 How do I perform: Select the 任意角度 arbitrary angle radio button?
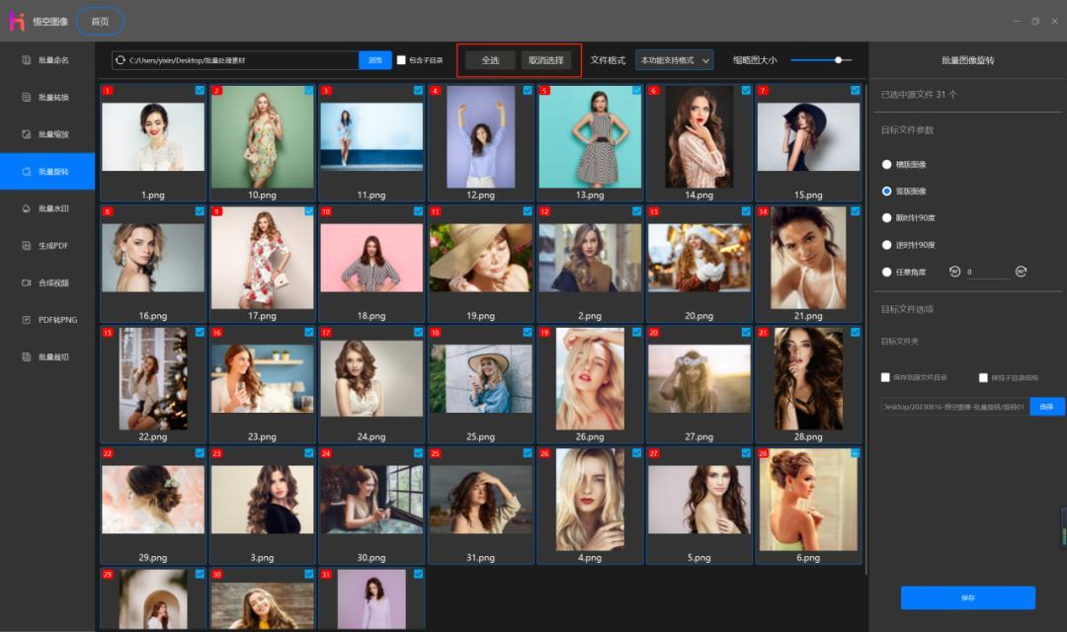coord(886,272)
